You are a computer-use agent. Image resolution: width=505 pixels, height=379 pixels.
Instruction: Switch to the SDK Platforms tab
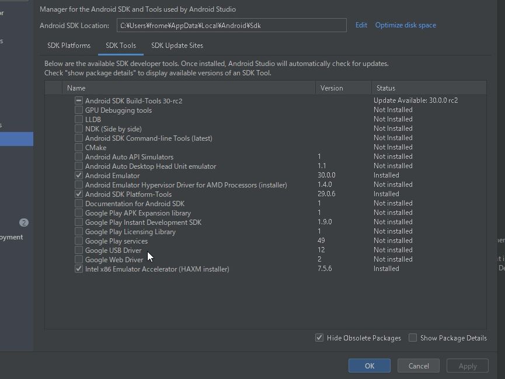69,46
